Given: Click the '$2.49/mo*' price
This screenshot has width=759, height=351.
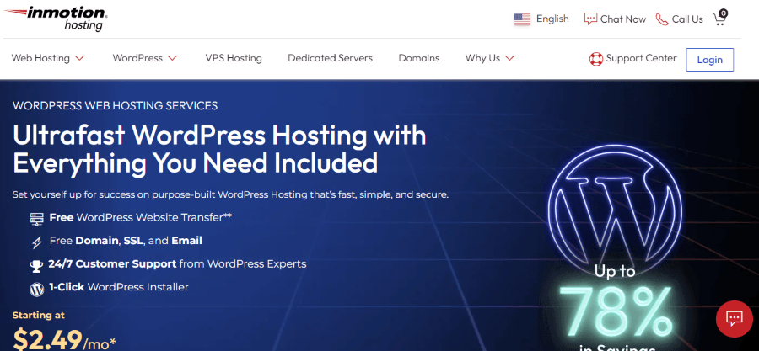Looking at the screenshot, I should click(x=64, y=338).
